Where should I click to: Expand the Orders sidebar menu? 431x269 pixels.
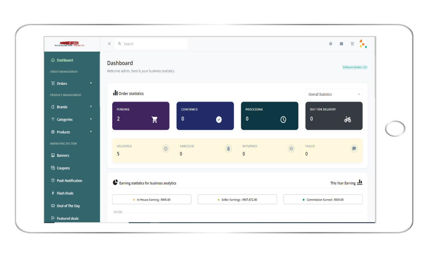[x=71, y=84]
